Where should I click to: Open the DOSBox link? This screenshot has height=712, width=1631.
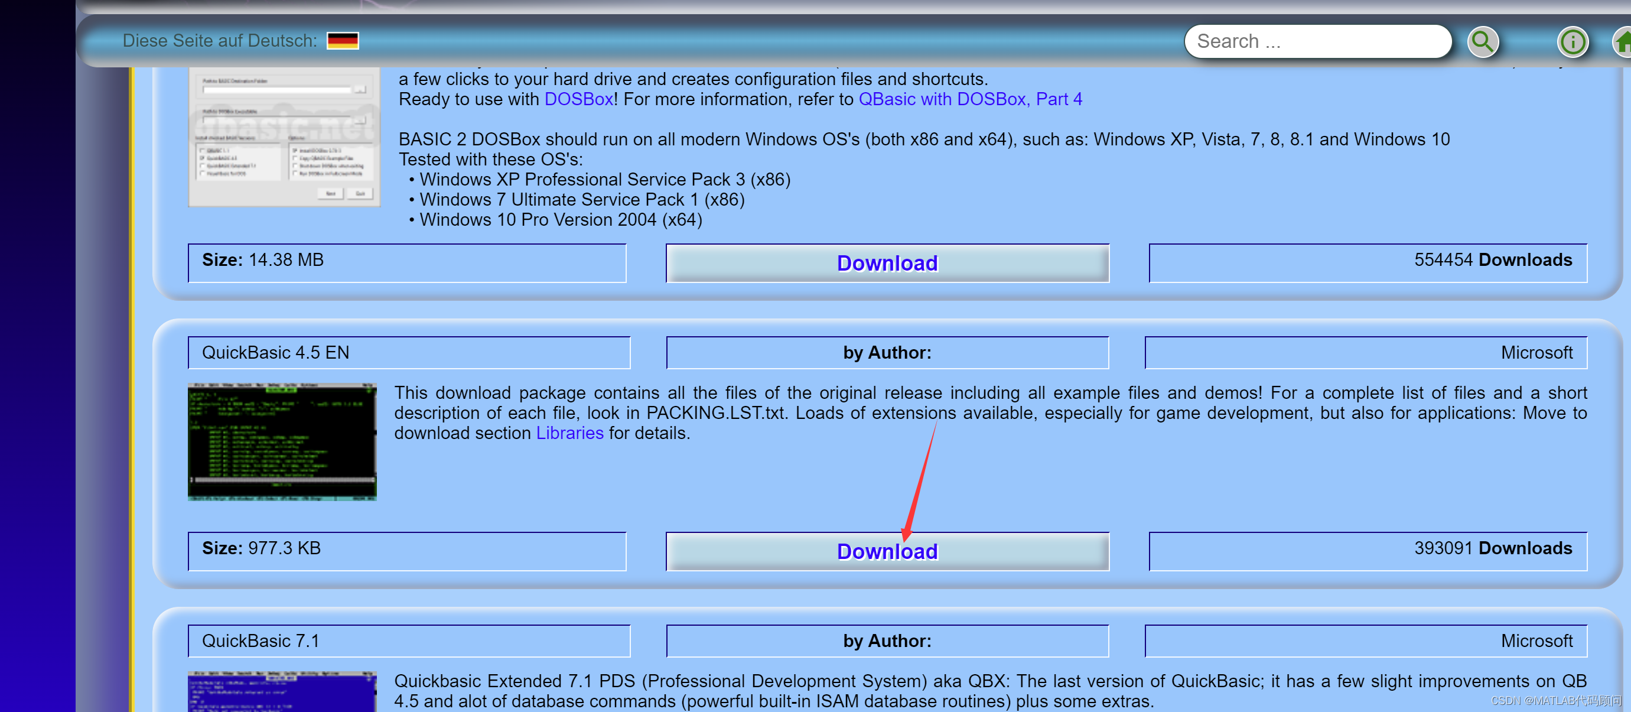(x=578, y=99)
